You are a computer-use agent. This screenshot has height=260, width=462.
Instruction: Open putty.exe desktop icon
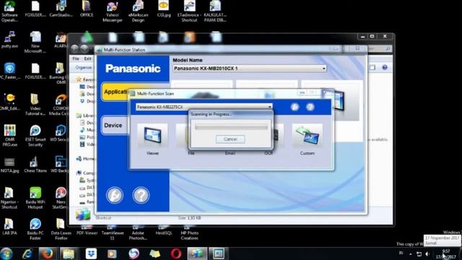9,40
